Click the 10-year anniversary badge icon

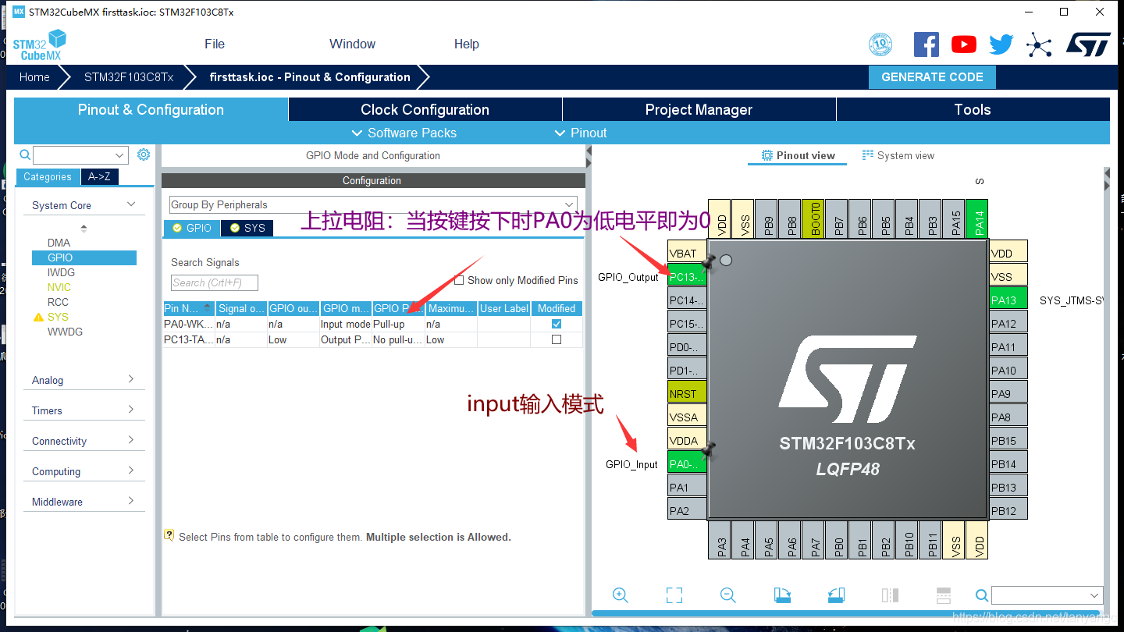(880, 44)
